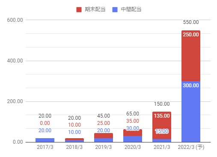Click the 2022/3 (予) axis label
217x157 pixels.
(x=191, y=147)
